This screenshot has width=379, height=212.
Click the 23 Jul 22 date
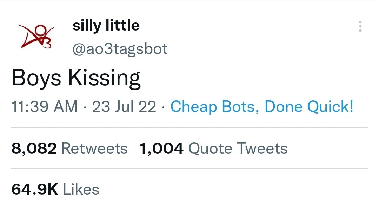tap(124, 106)
